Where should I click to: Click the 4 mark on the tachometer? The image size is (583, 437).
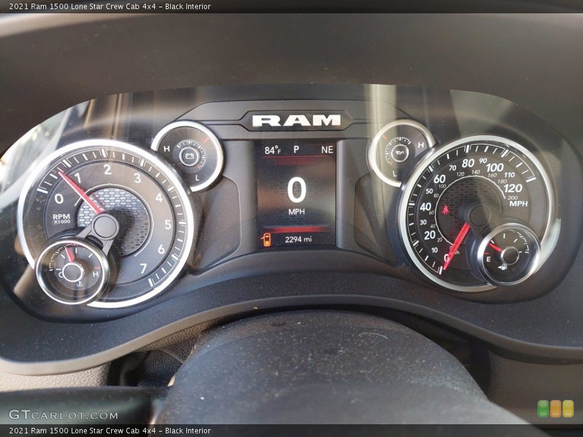(x=159, y=197)
